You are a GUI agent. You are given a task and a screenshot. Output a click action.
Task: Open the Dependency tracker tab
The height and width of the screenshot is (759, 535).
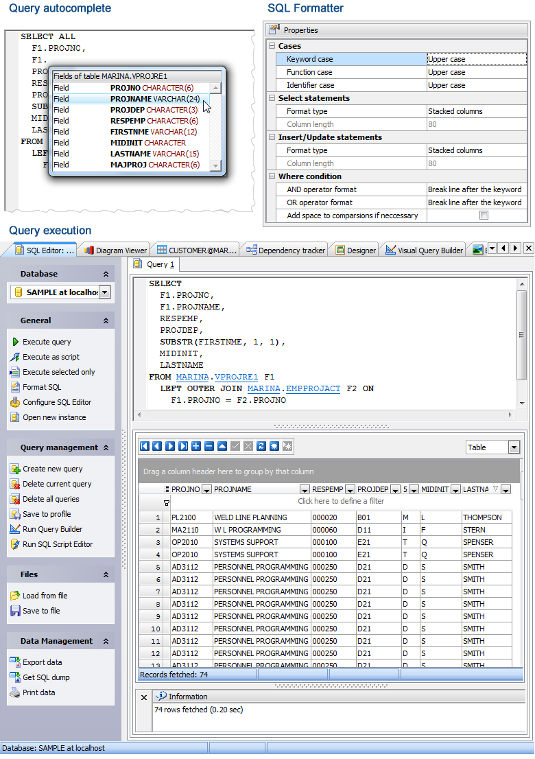[285, 250]
